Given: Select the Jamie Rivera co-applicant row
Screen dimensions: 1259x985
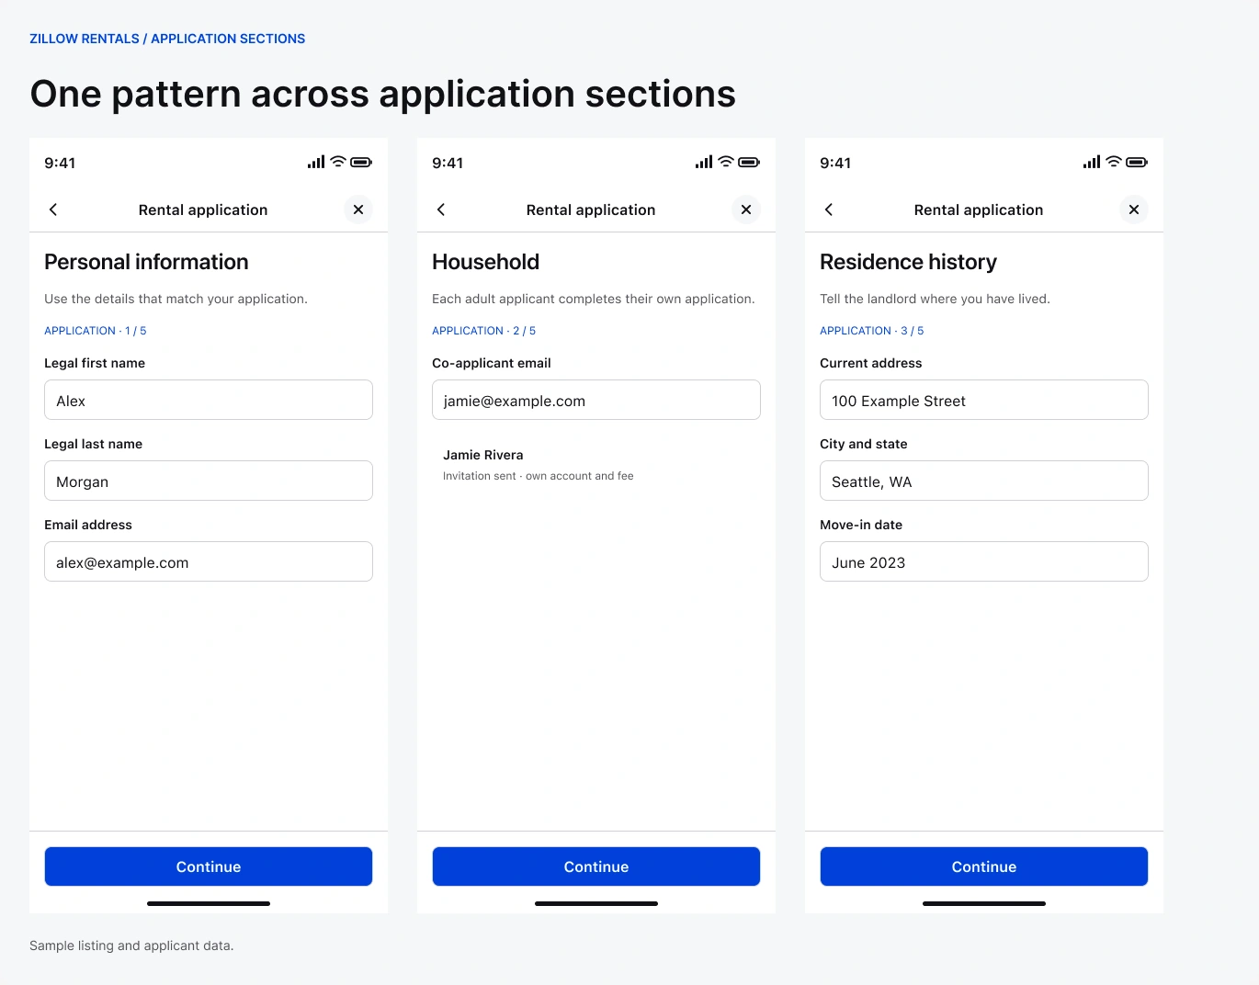Looking at the screenshot, I should (x=596, y=465).
